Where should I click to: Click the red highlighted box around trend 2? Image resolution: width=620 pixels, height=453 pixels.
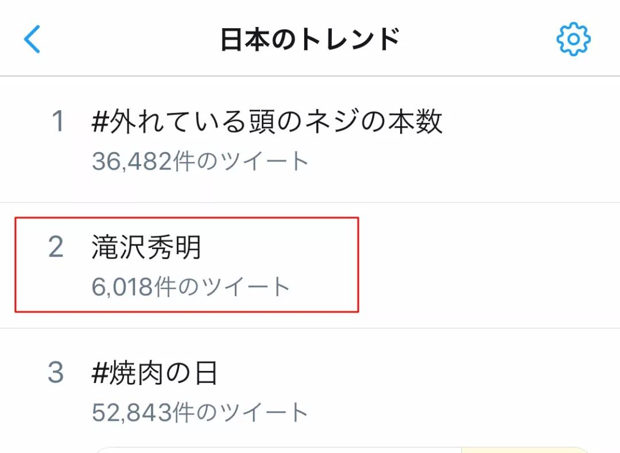[187, 265]
